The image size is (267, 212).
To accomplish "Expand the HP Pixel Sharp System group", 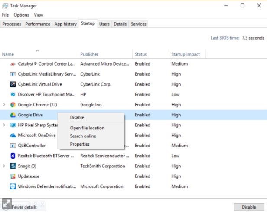I will pos(4,125).
